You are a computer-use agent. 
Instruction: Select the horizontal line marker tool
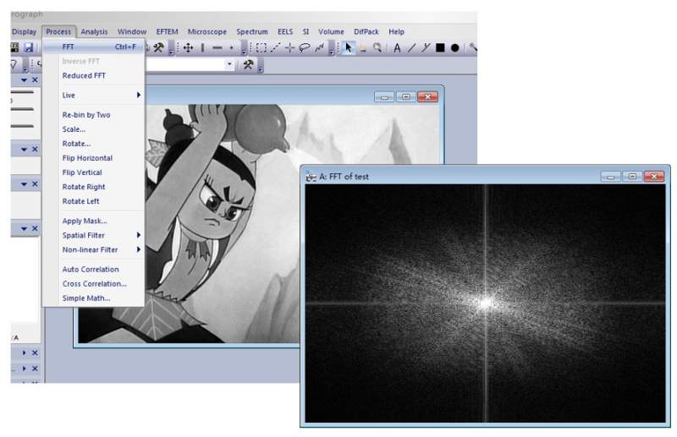(x=217, y=48)
